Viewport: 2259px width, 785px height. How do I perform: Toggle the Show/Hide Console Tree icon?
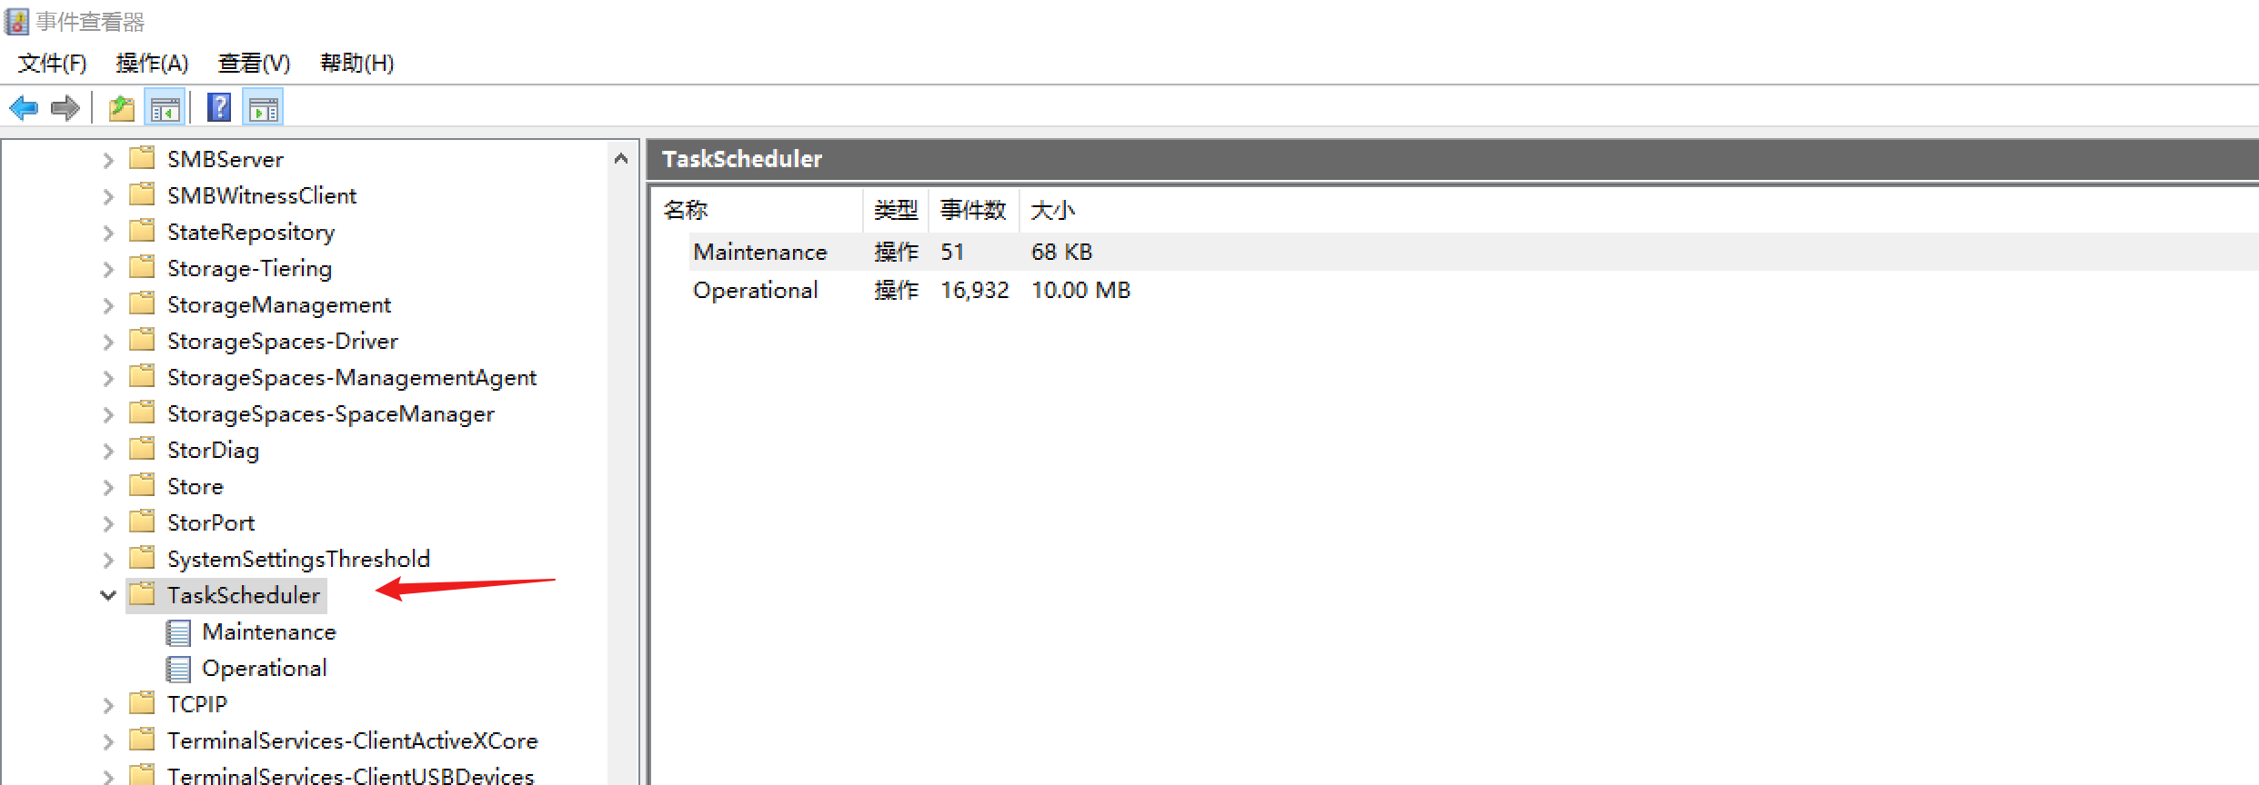tap(165, 109)
